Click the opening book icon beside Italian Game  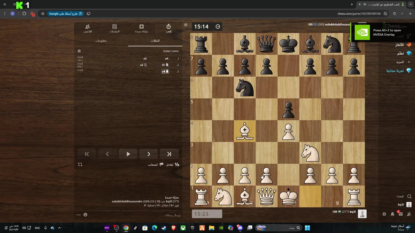pos(79,51)
